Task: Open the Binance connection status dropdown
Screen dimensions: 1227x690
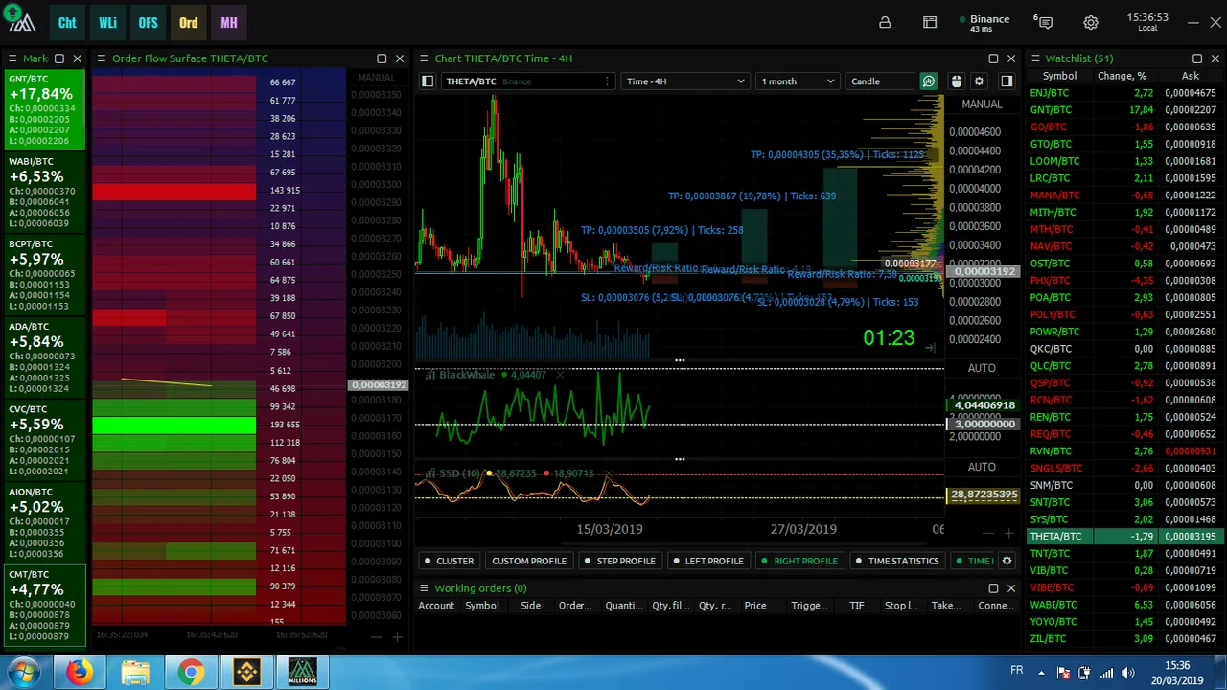Action: tap(984, 23)
